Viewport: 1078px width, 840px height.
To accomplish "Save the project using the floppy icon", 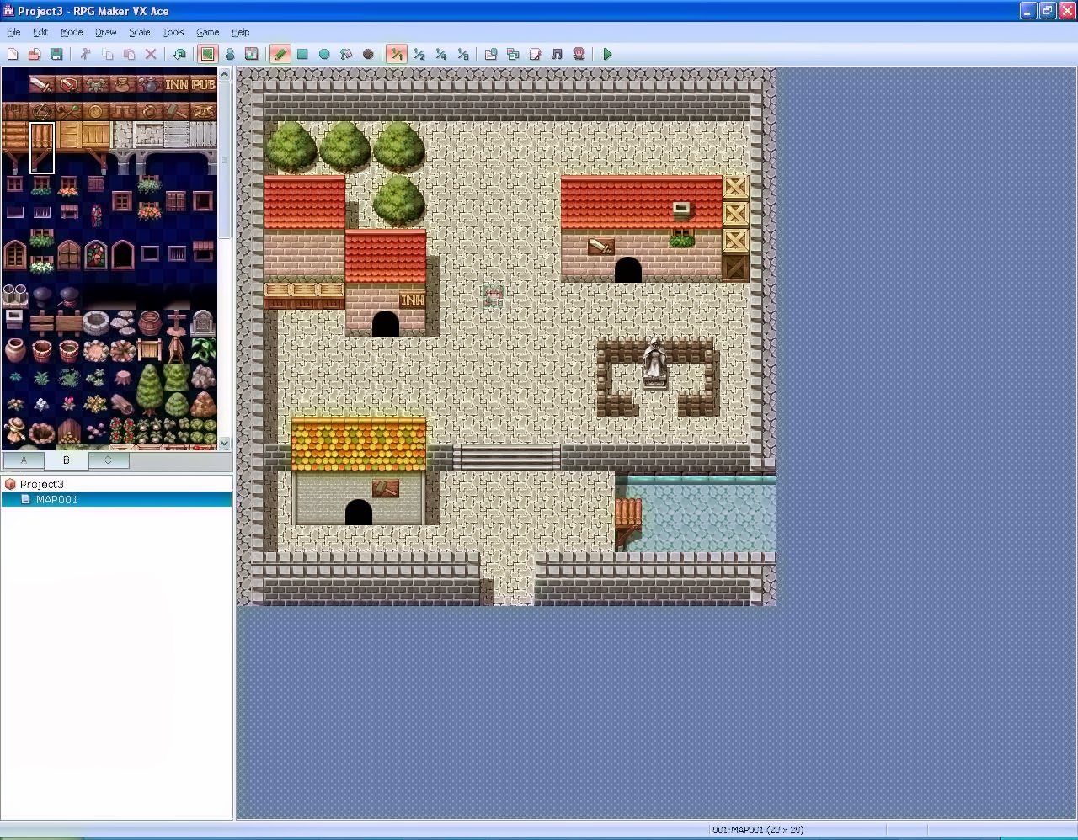I will pos(56,54).
